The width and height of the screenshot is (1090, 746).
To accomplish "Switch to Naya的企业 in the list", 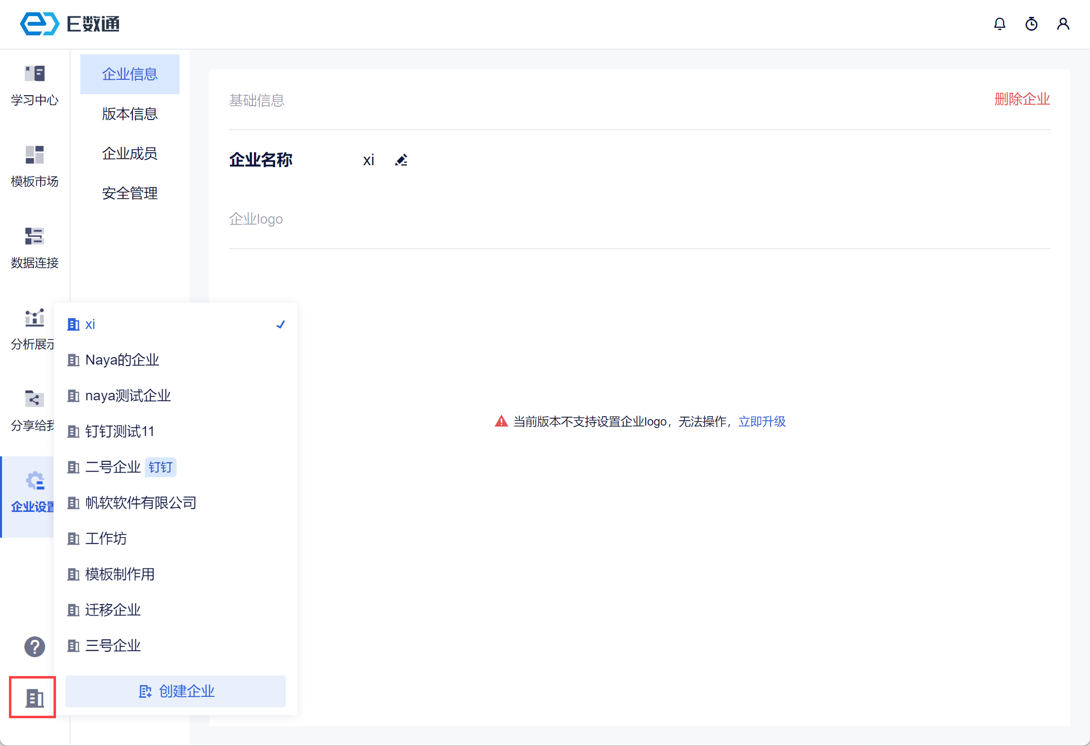I will [122, 360].
